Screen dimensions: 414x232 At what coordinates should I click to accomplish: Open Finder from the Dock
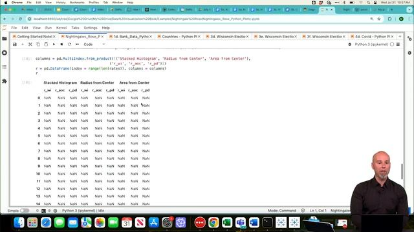[19, 223]
